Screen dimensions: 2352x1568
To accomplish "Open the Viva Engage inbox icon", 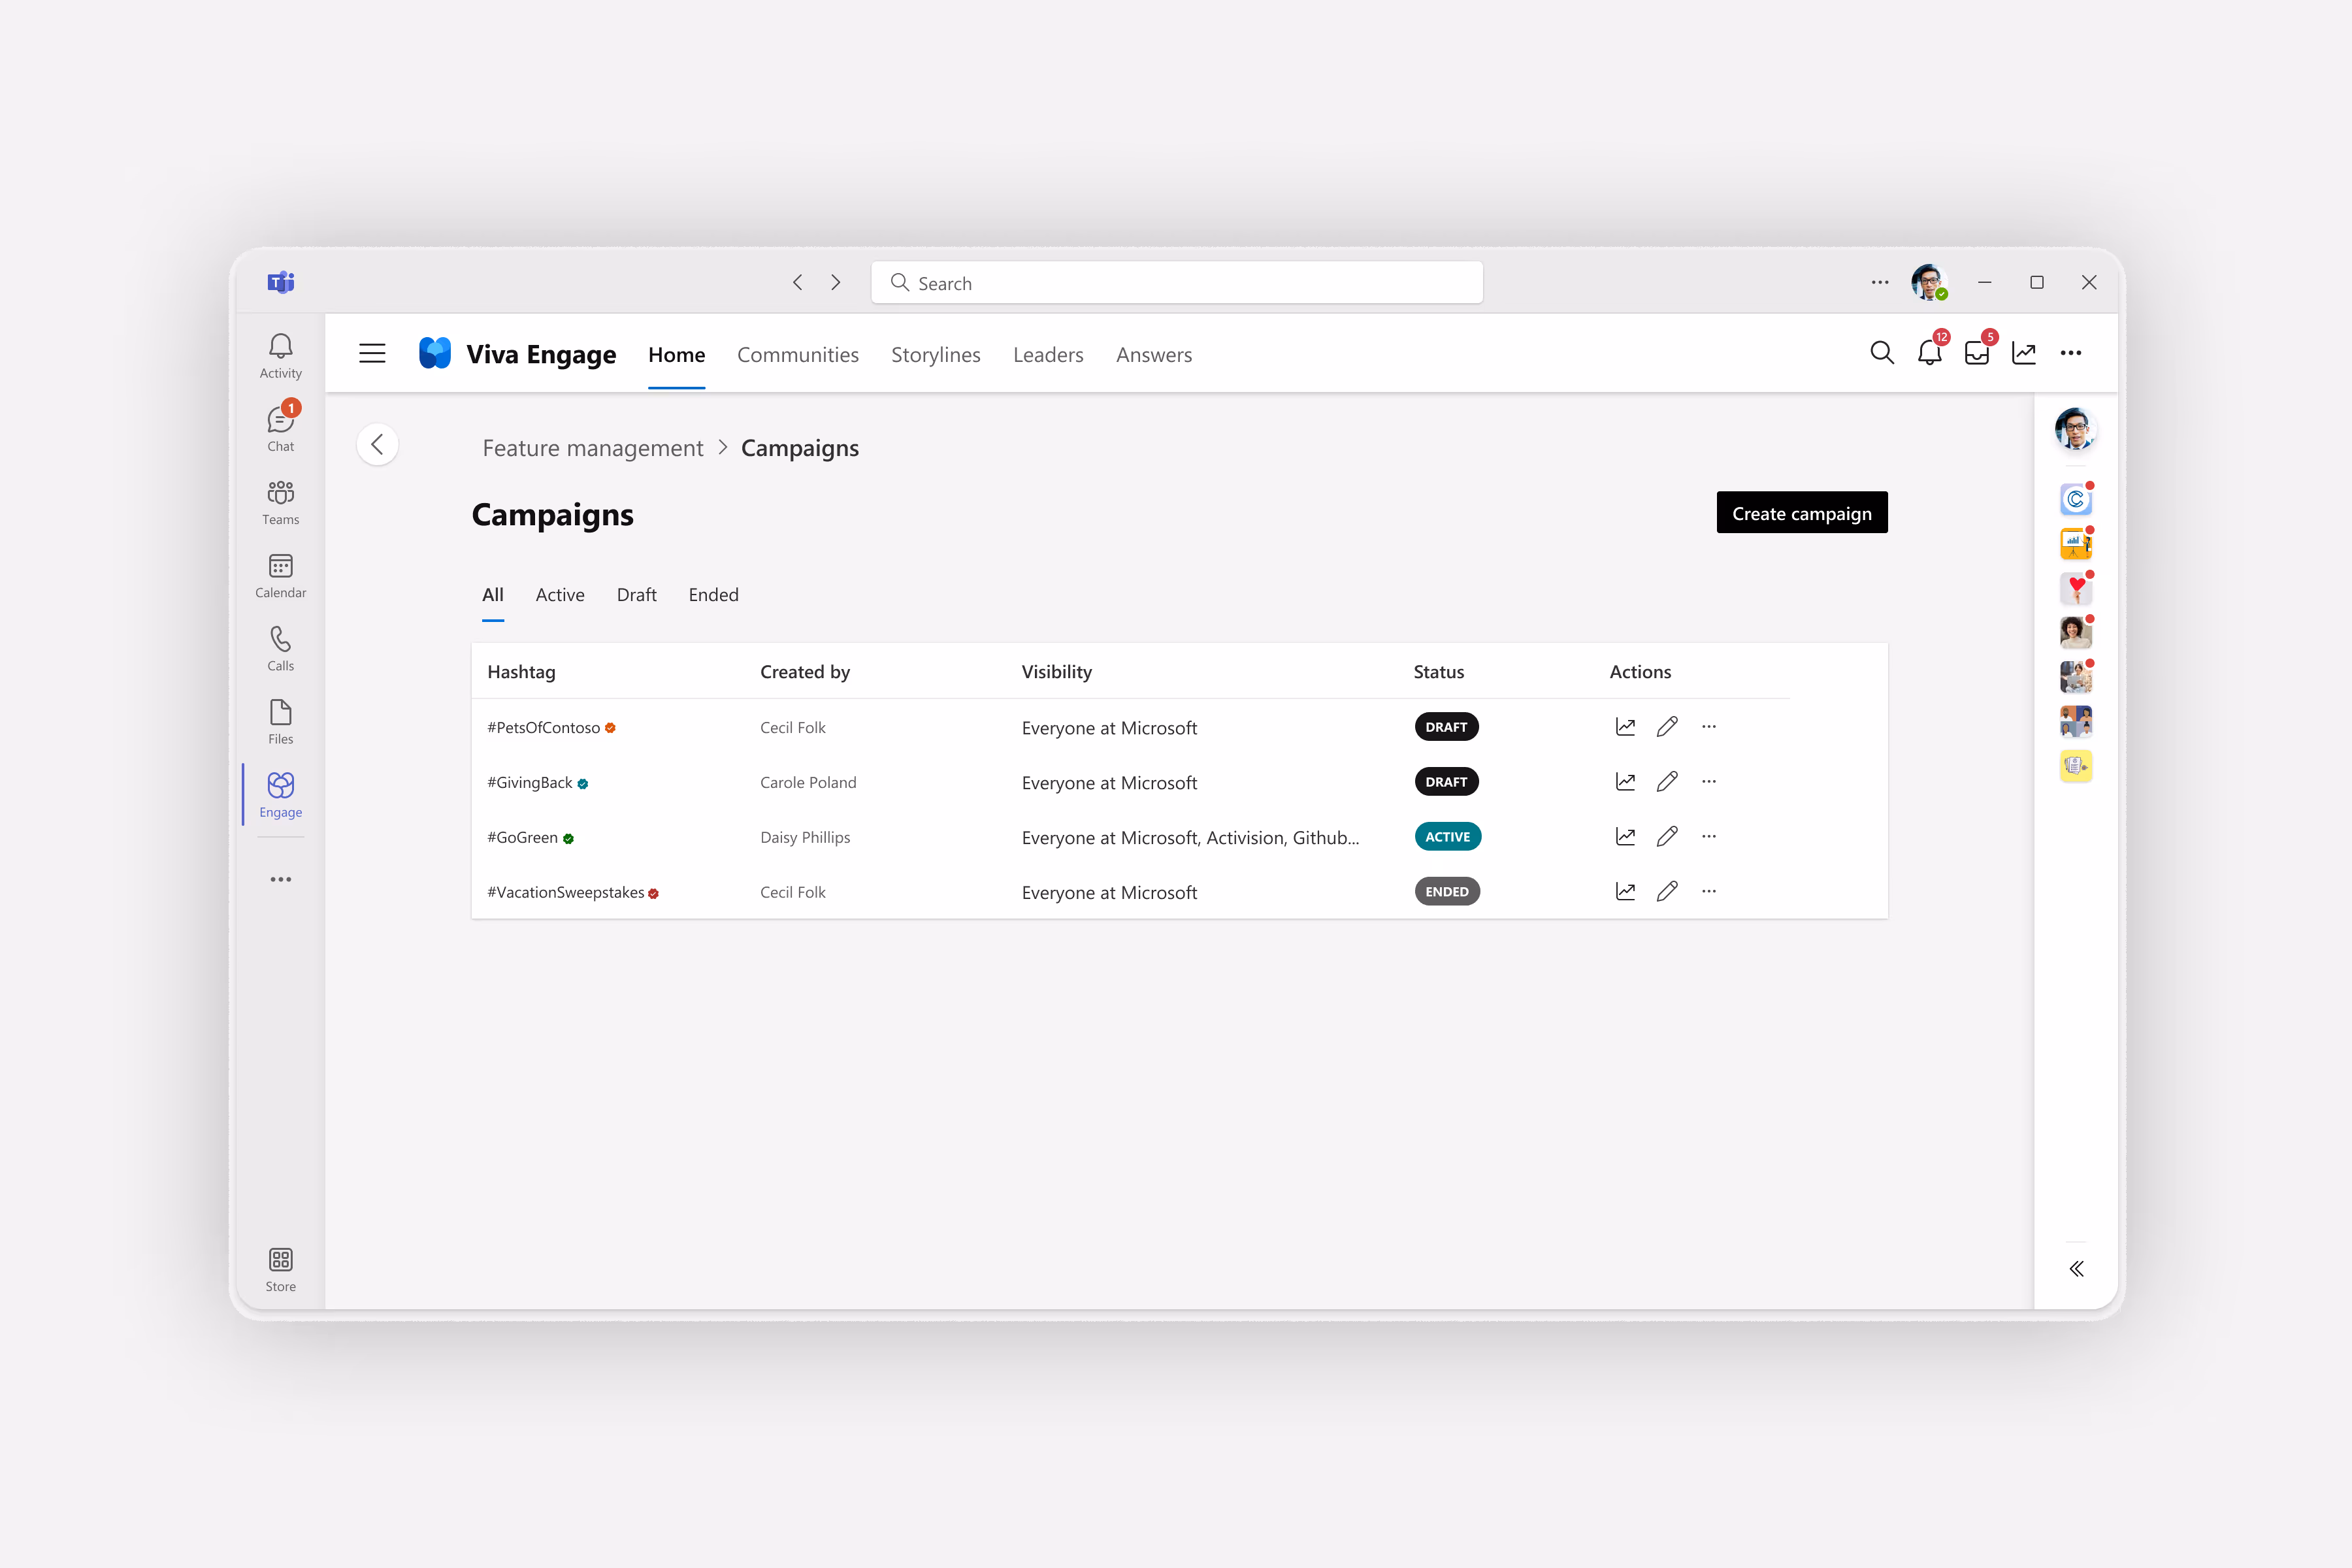I will pos(1976,353).
